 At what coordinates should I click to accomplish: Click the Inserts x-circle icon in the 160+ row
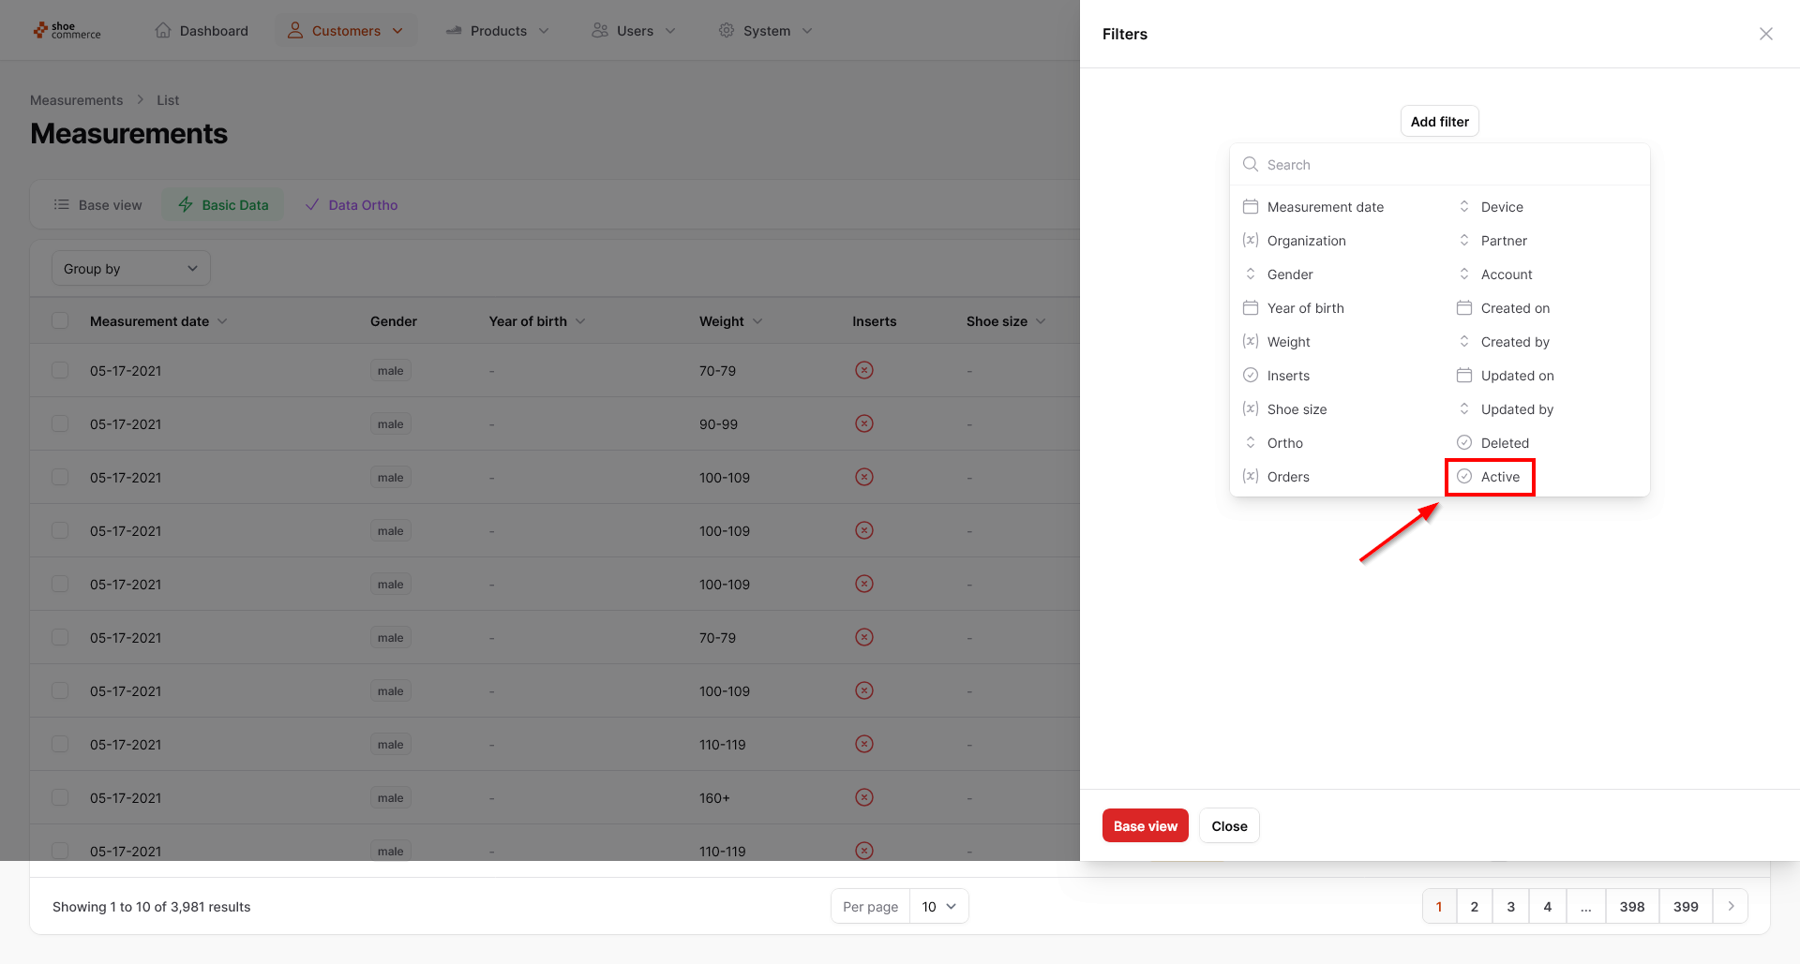pos(864,797)
